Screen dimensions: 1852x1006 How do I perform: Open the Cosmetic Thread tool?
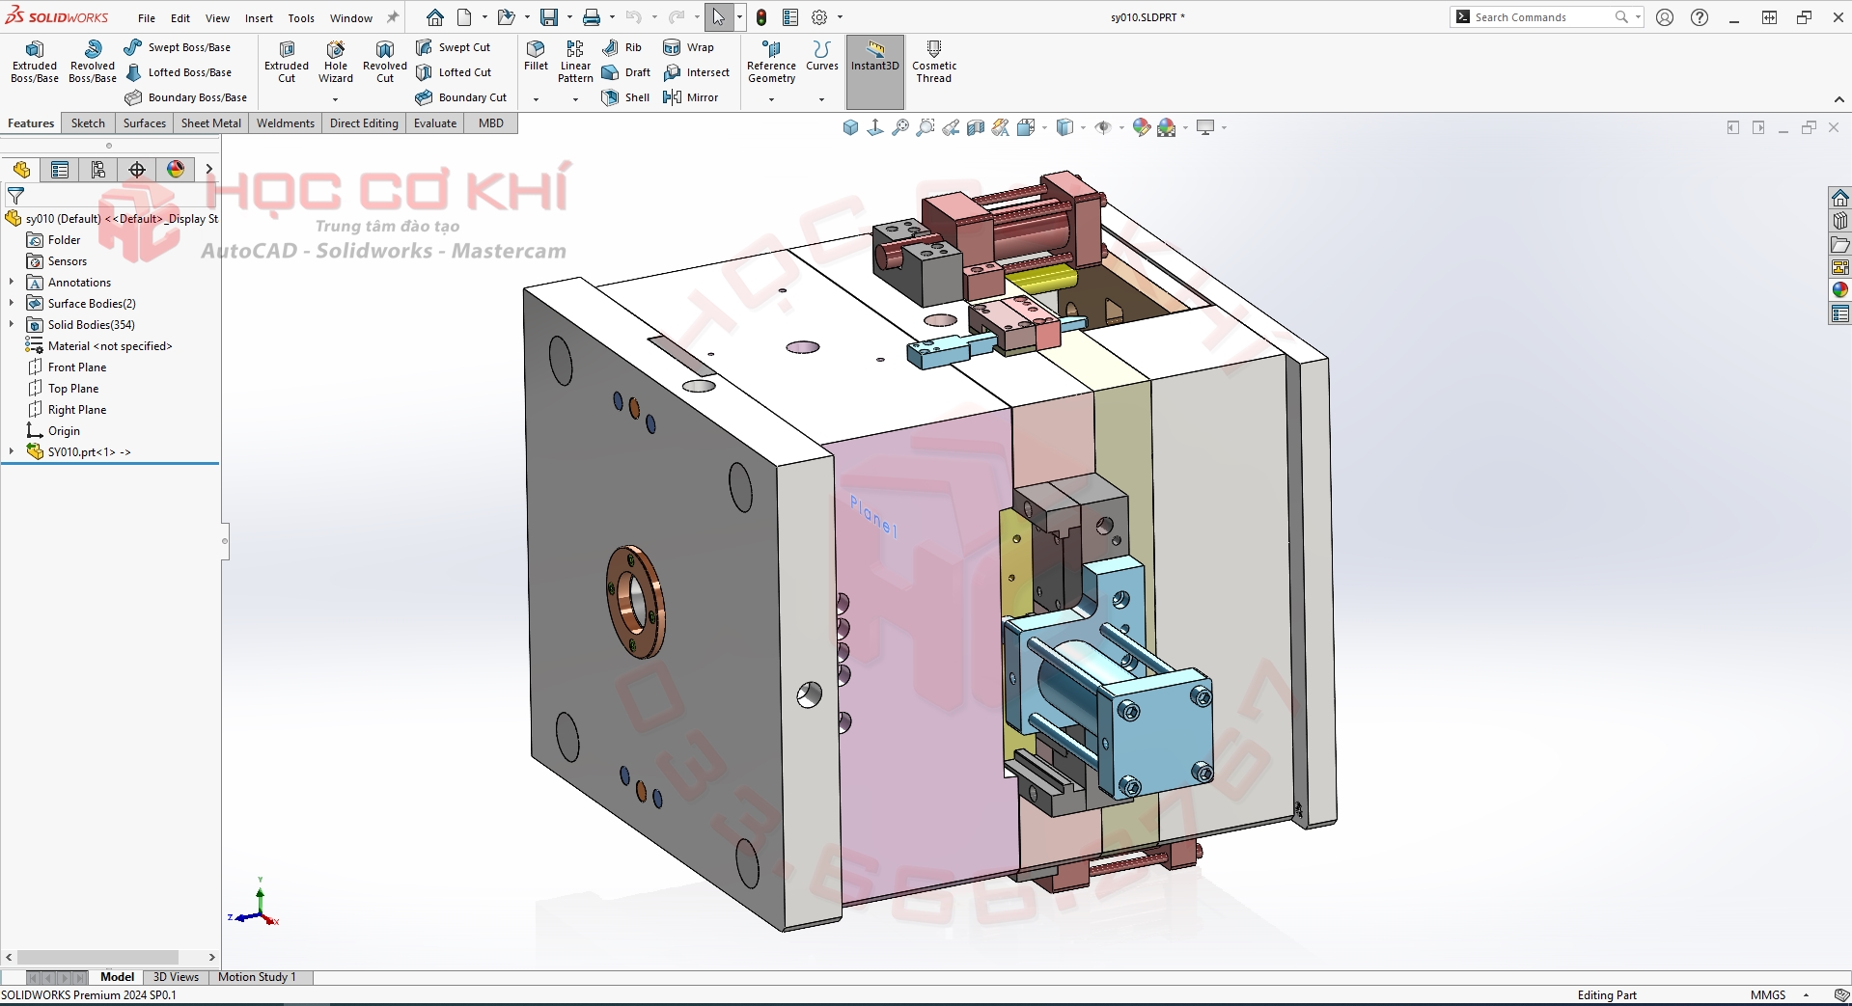934,62
